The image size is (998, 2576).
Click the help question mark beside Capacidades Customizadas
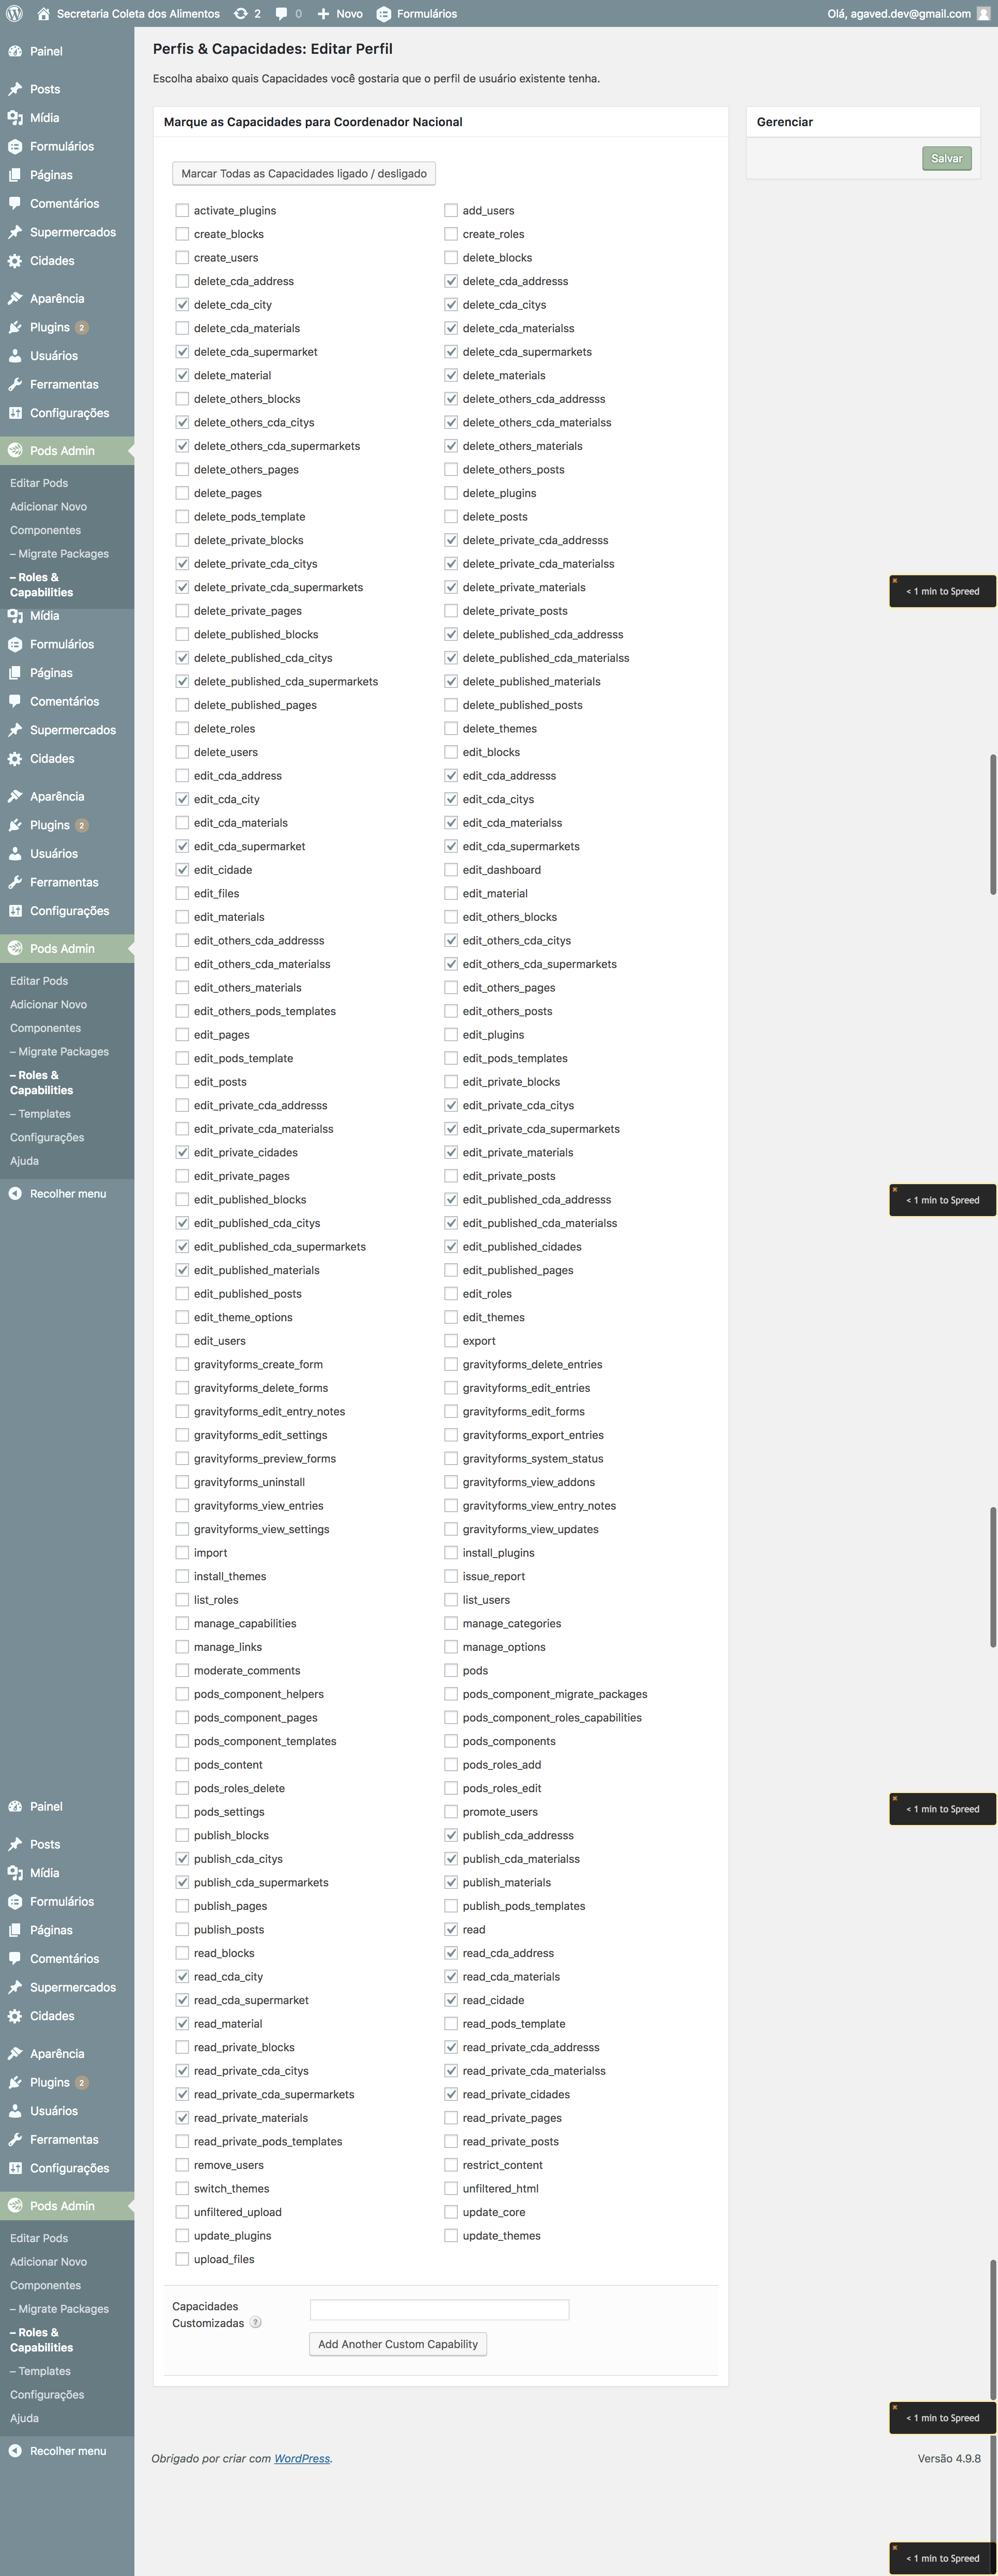(256, 2322)
